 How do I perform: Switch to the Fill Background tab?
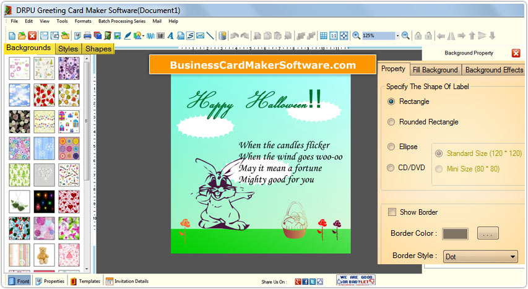coord(435,70)
